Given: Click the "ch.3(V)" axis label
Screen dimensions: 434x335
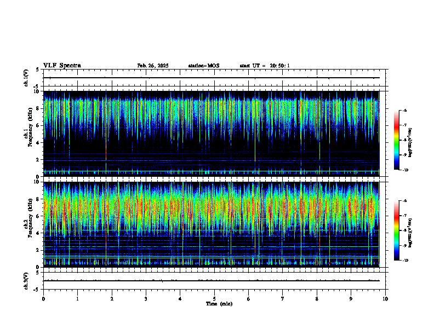Looking at the screenshot, I should [26, 281].
